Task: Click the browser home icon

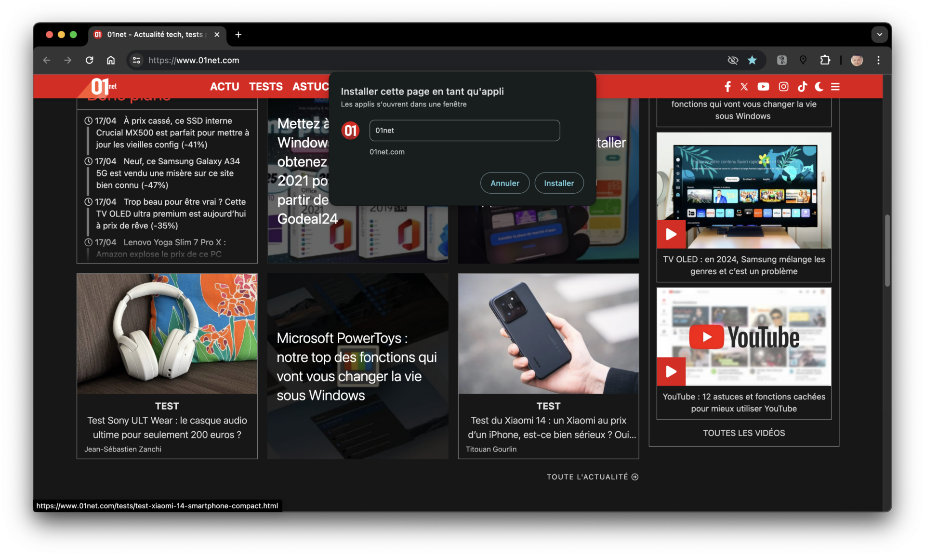Action: point(111,60)
